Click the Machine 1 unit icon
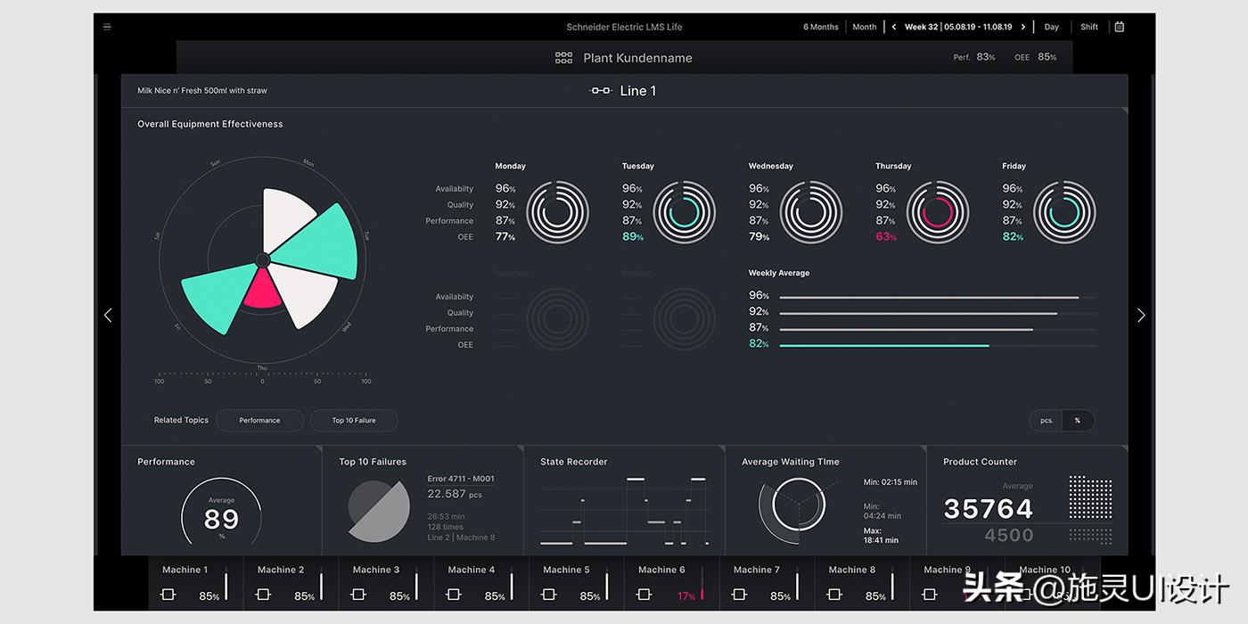 click(x=168, y=595)
